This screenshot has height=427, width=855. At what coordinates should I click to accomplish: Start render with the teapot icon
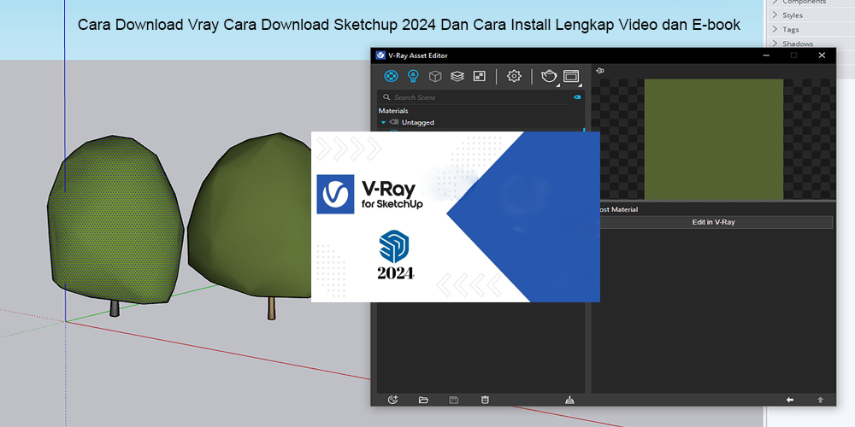(549, 76)
